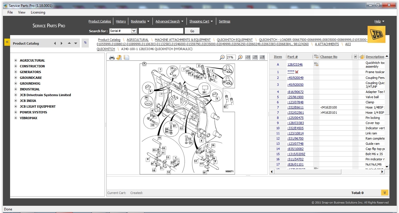Viewport: 399px width, 213px height.
Task: Click the Go search button
Action: [192, 31]
